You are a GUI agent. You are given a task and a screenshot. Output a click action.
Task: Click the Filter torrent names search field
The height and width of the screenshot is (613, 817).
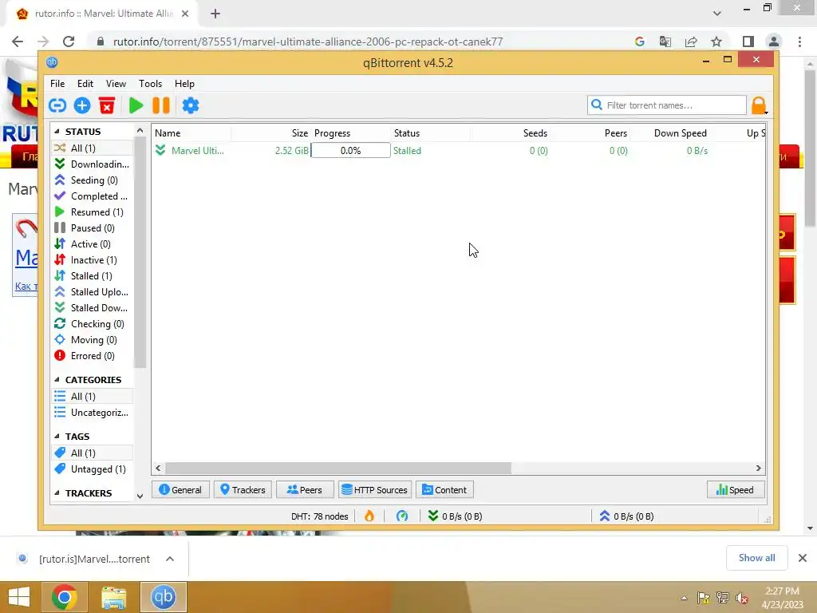(x=667, y=105)
